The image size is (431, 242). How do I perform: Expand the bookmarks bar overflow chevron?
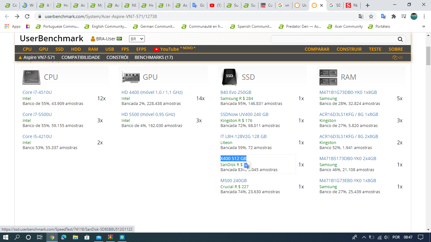(x=423, y=26)
